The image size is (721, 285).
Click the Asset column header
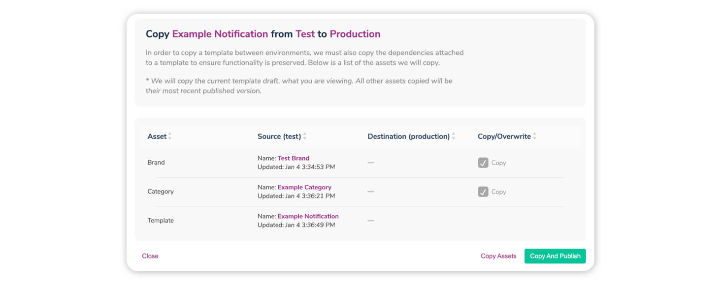[157, 136]
